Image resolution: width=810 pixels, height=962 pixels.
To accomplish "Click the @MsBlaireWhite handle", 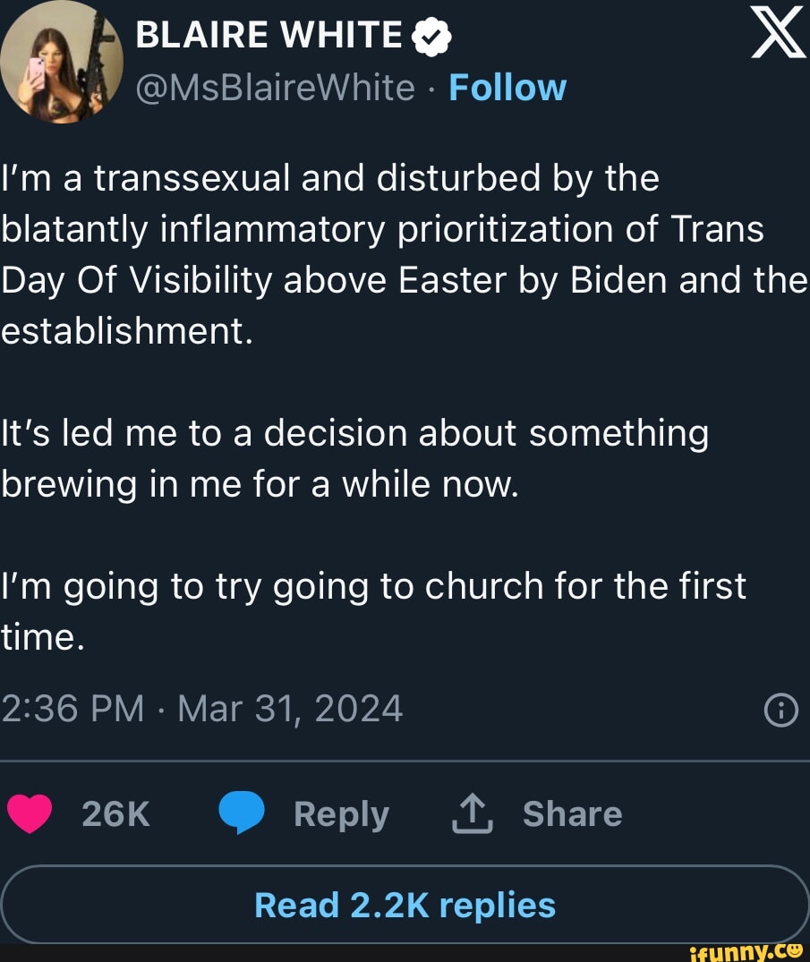I will (x=276, y=88).
